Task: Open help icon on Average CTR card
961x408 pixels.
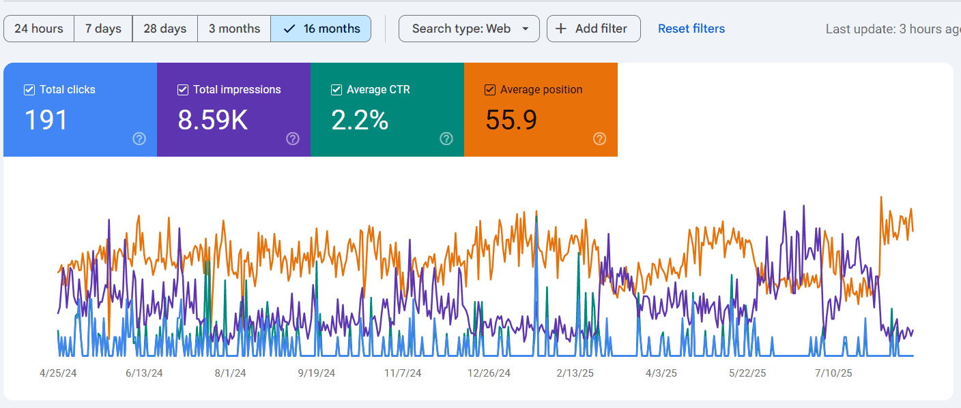Action: point(446,139)
